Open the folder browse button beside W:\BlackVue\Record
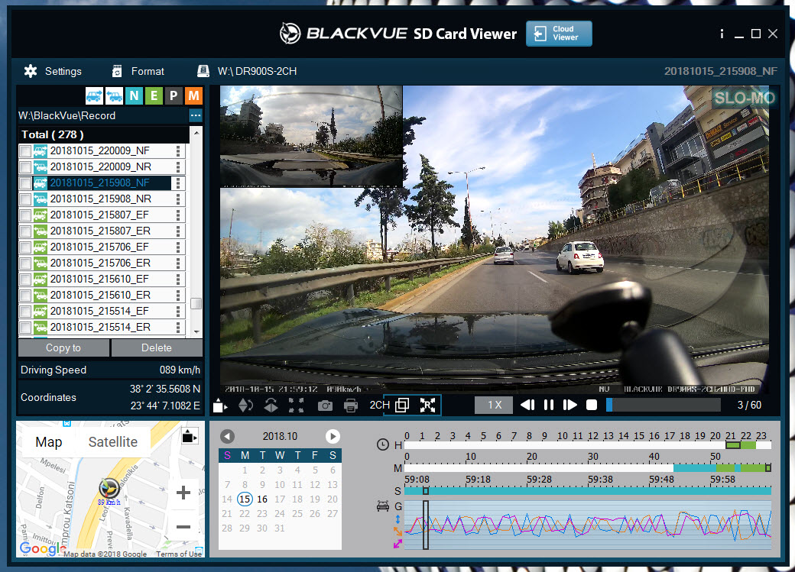 (x=195, y=115)
